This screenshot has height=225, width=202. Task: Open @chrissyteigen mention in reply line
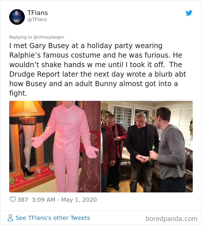[48, 37]
